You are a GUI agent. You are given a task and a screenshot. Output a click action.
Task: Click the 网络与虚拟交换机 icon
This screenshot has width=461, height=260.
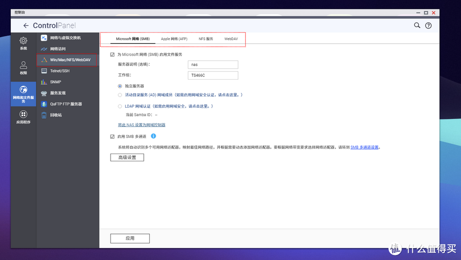(x=44, y=38)
